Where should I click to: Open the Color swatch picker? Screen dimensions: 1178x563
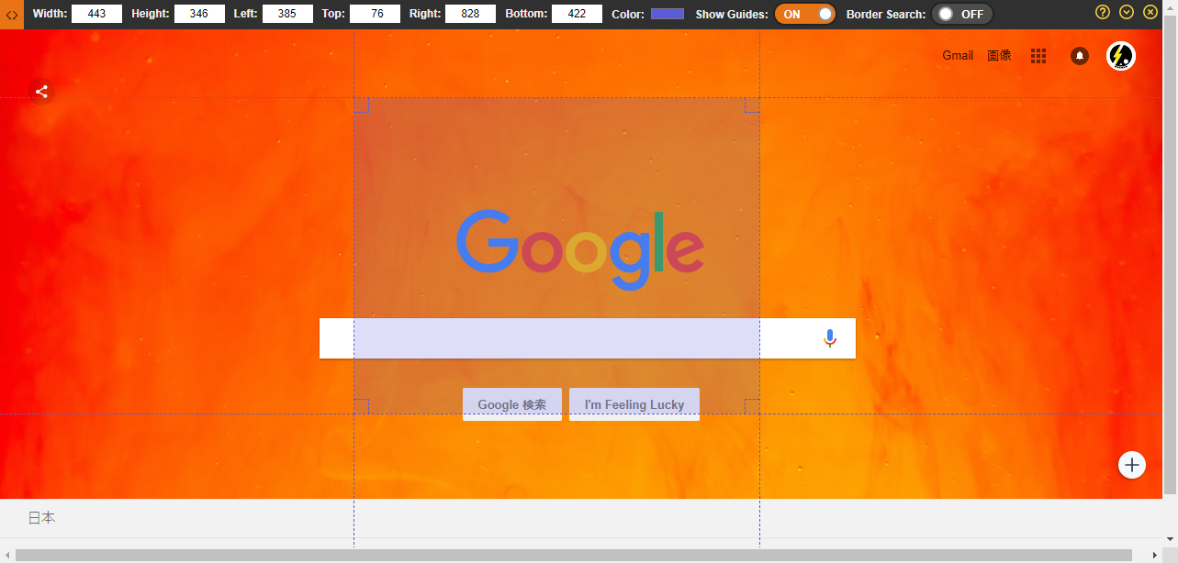click(x=667, y=14)
